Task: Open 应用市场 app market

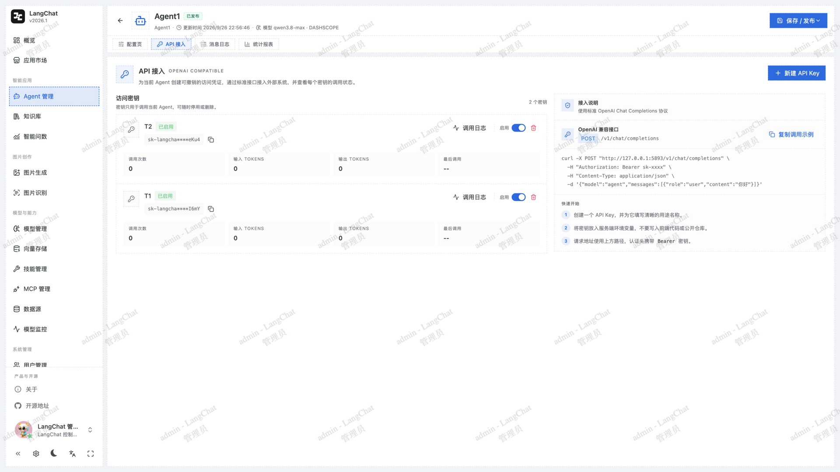Action: coord(54,60)
